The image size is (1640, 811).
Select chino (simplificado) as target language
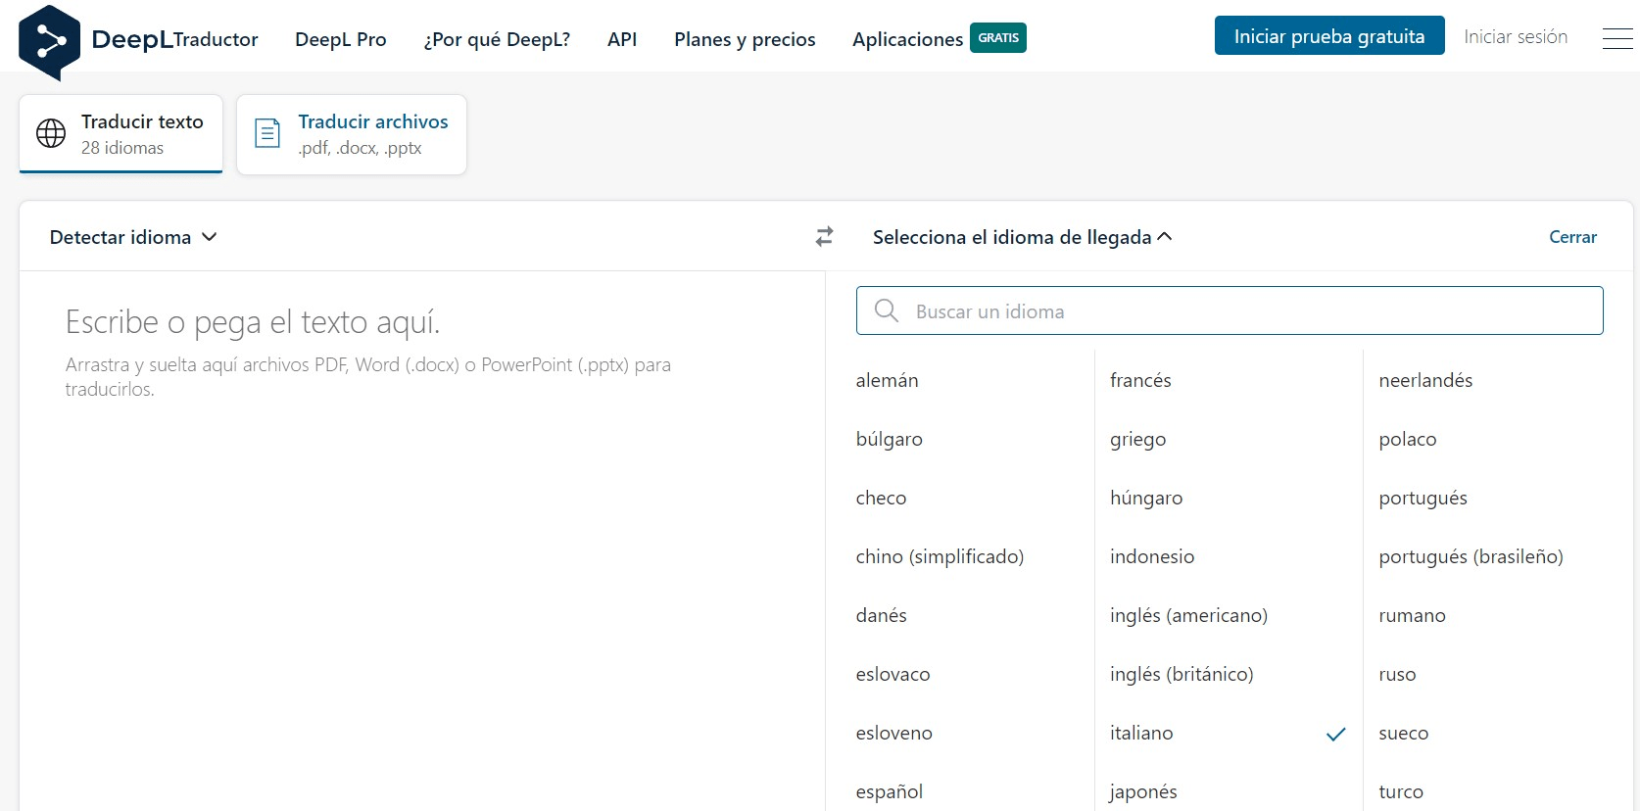pyautogui.click(x=940, y=556)
